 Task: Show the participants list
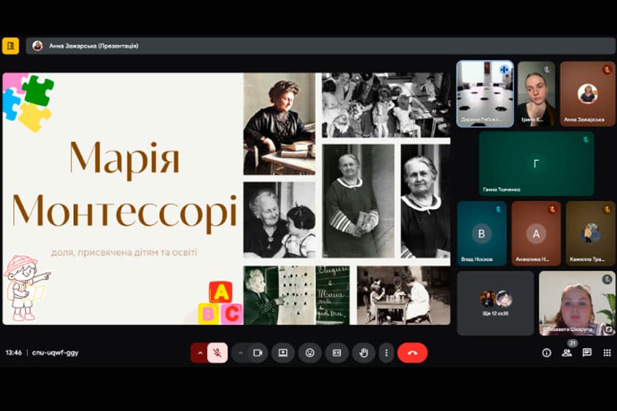pos(567,353)
